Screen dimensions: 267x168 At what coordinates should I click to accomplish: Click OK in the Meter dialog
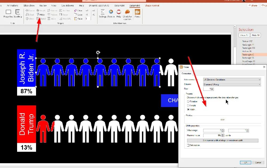point(245,162)
